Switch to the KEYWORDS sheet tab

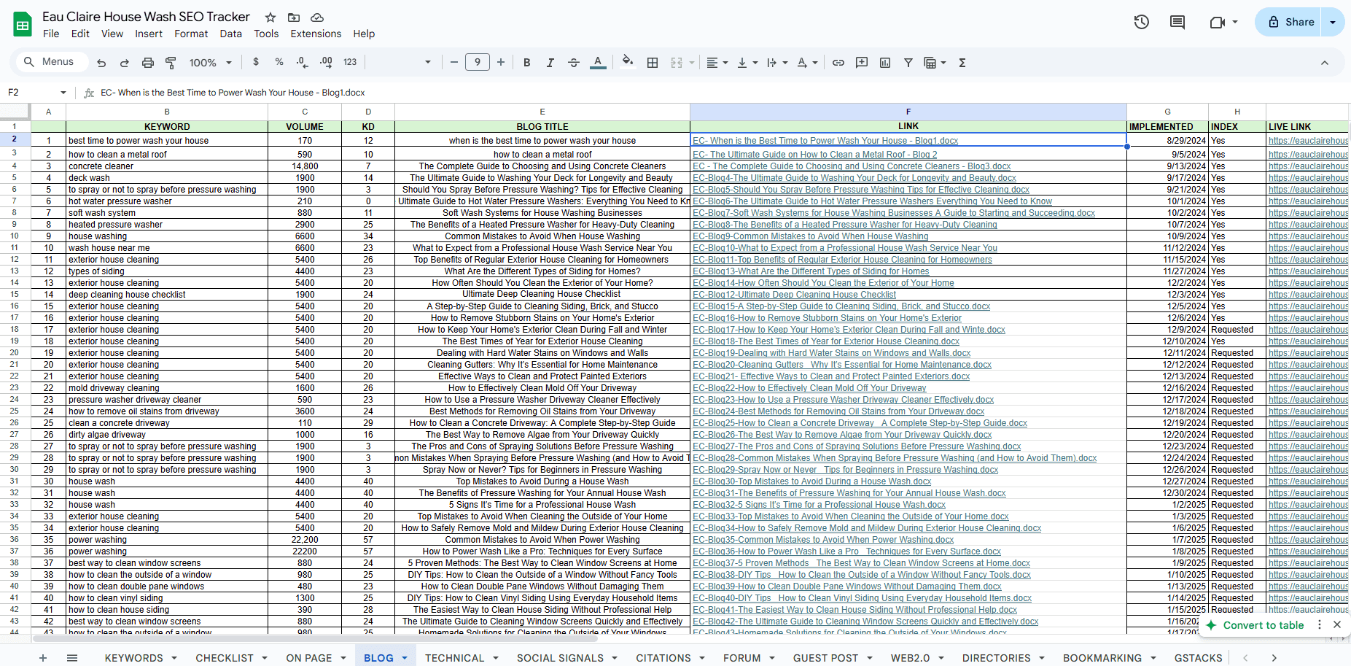134,658
